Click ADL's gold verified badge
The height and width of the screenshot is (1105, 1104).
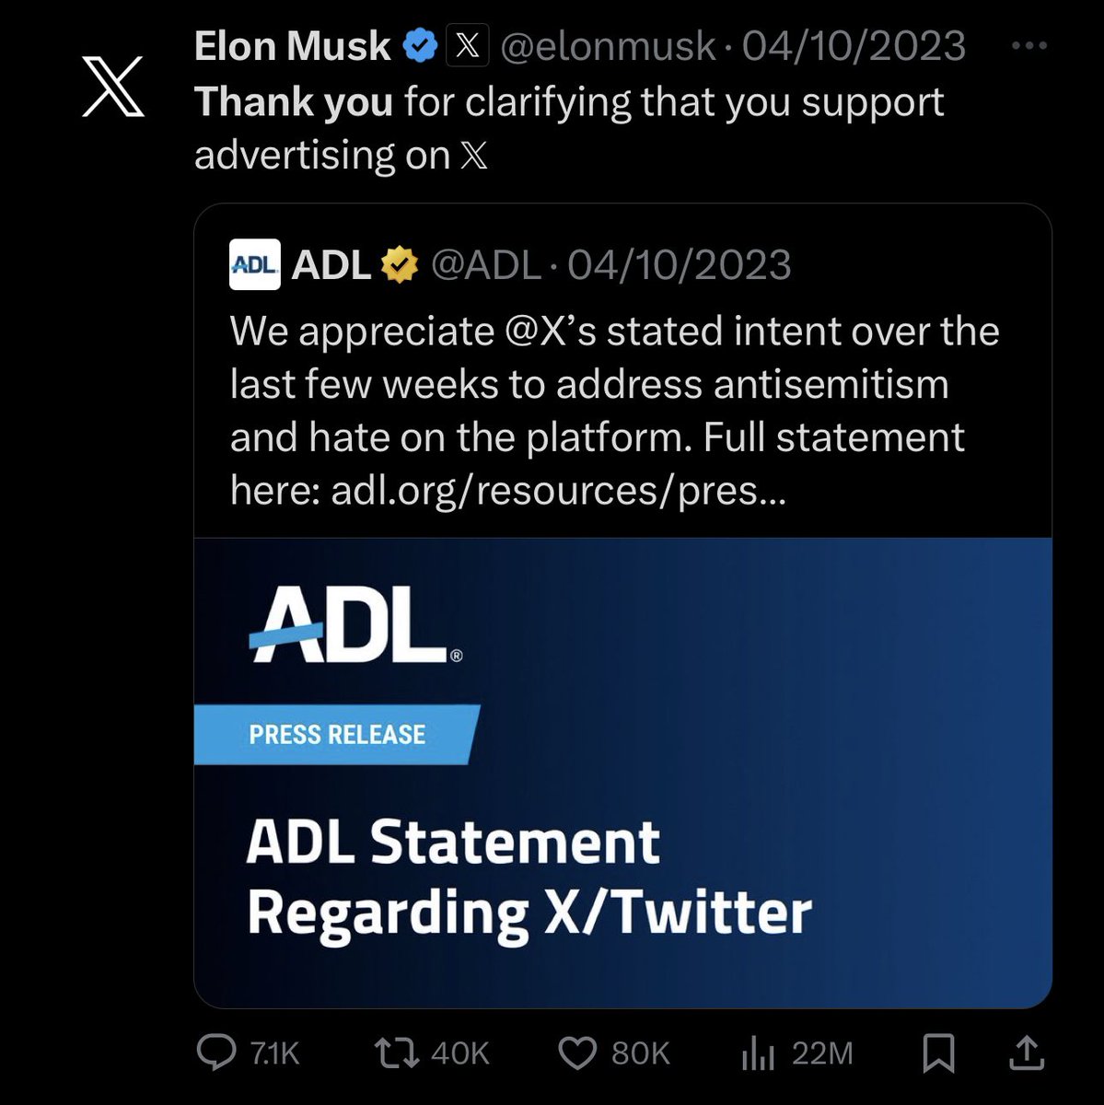point(400,265)
